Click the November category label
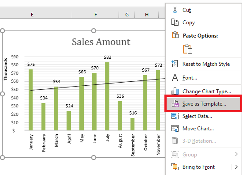 (x=158, y=145)
